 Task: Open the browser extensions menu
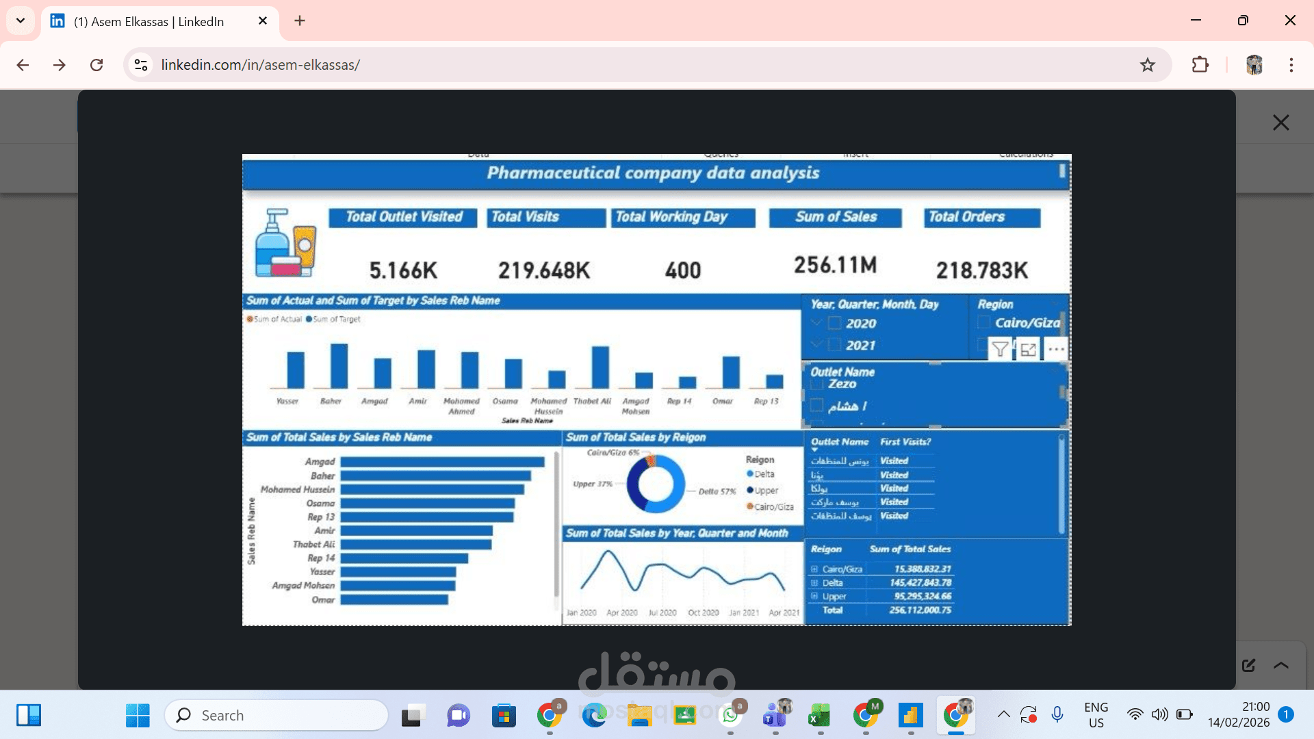(1200, 65)
